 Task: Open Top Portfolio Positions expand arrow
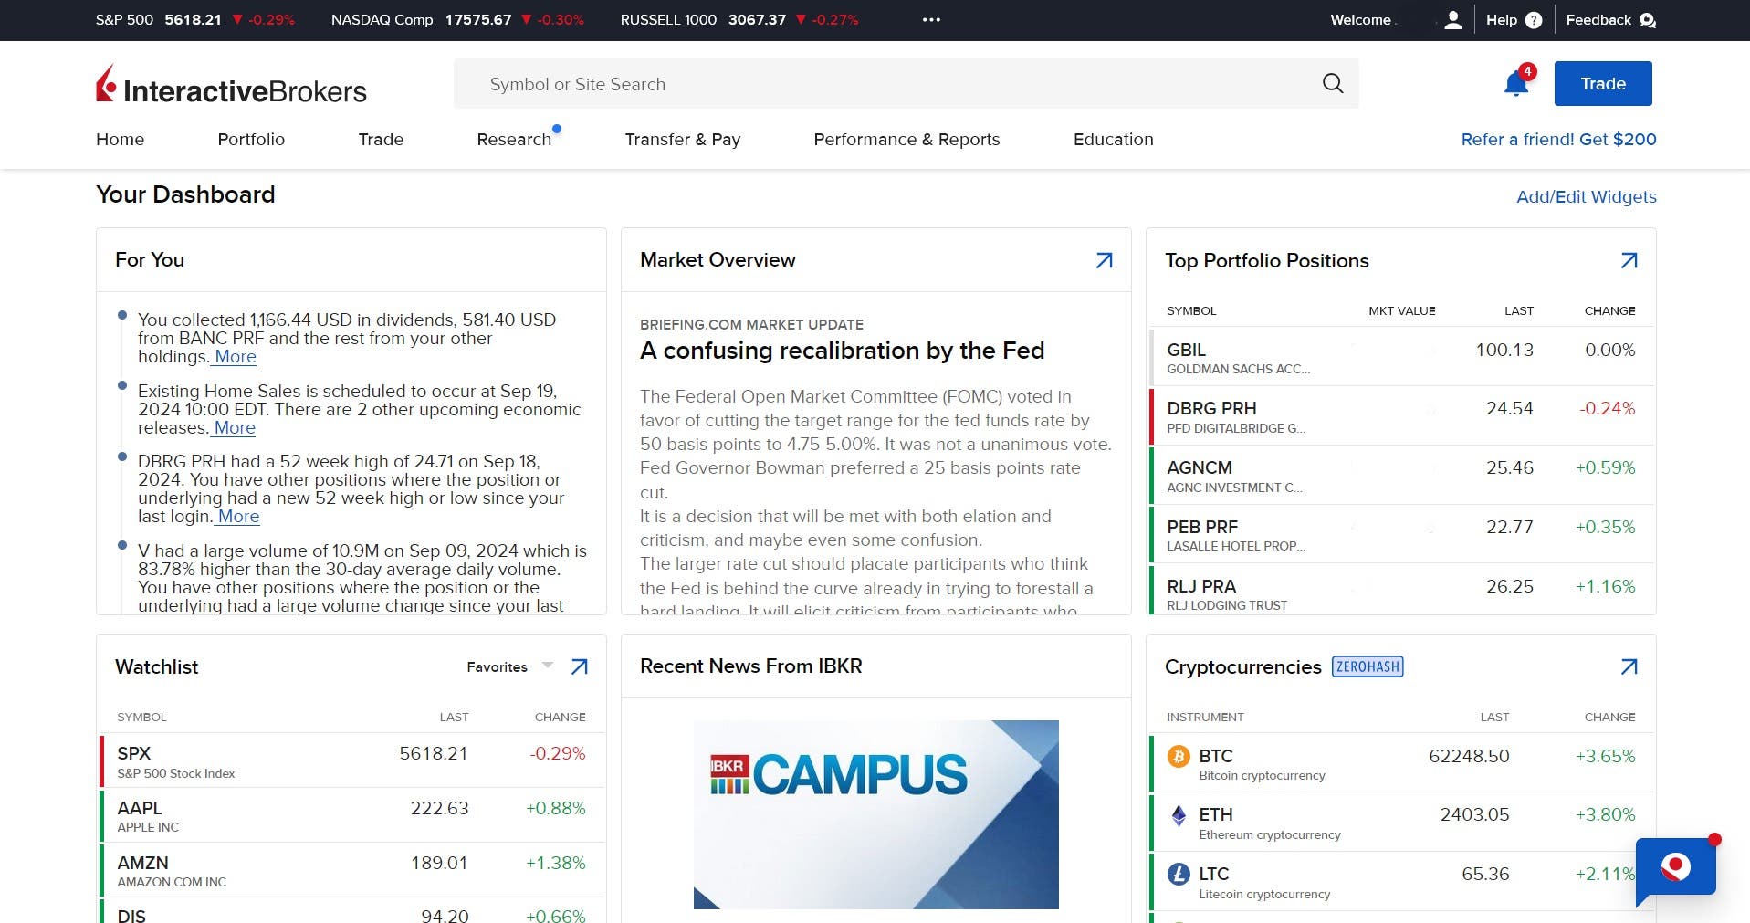pos(1629,261)
